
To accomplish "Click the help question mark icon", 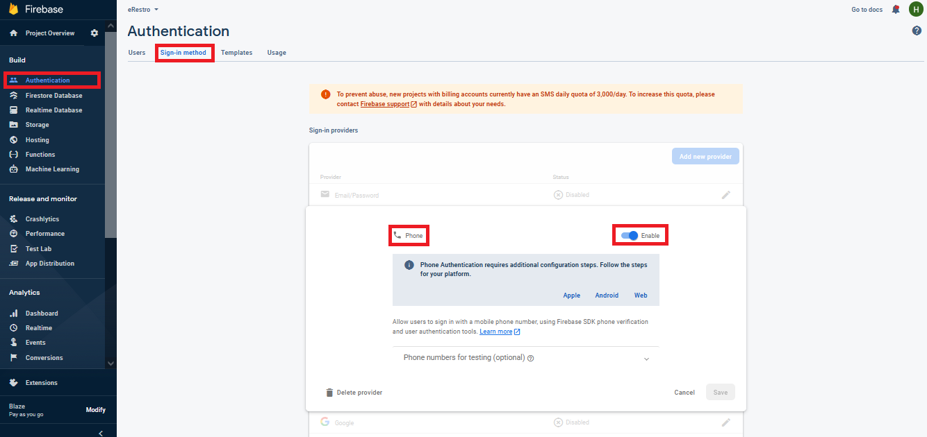I will pyautogui.click(x=917, y=31).
